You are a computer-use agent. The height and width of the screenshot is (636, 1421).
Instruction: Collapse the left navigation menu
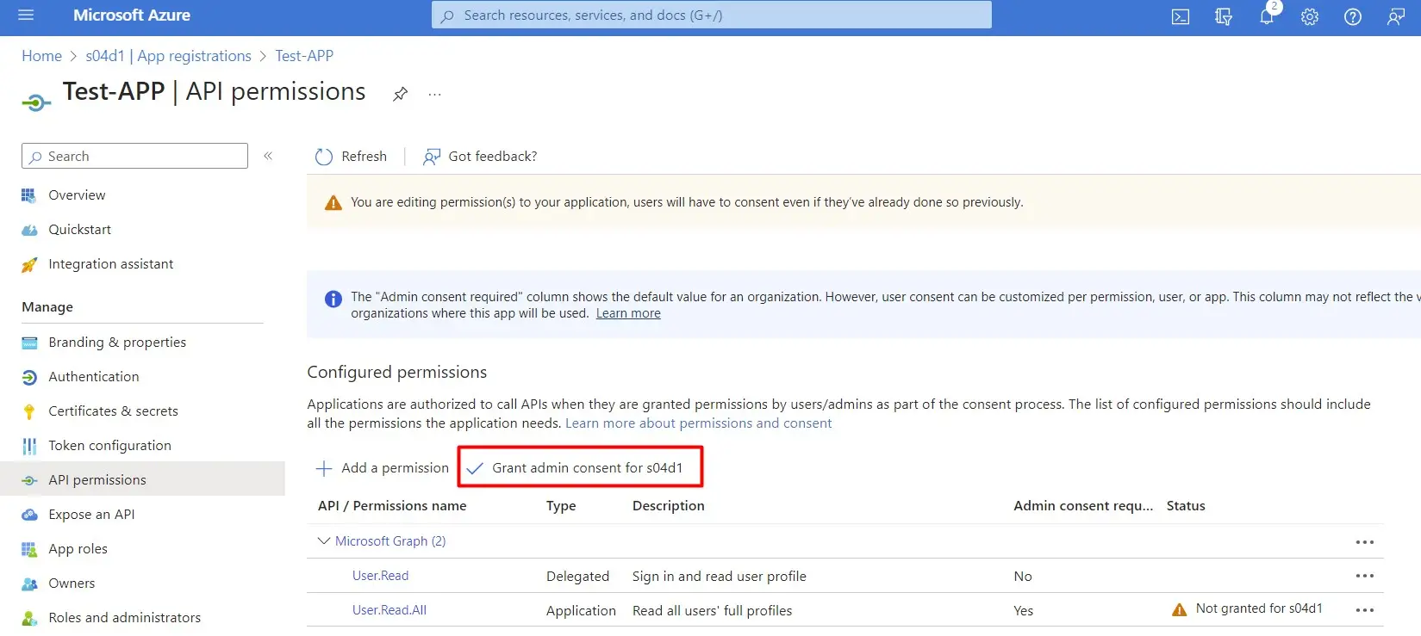[x=268, y=156]
